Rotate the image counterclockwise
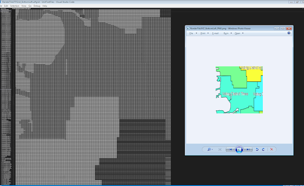 [x=257, y=149]
